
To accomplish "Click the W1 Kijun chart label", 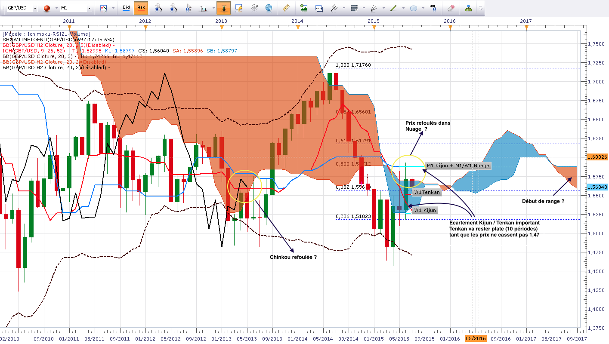I will 425,210.
